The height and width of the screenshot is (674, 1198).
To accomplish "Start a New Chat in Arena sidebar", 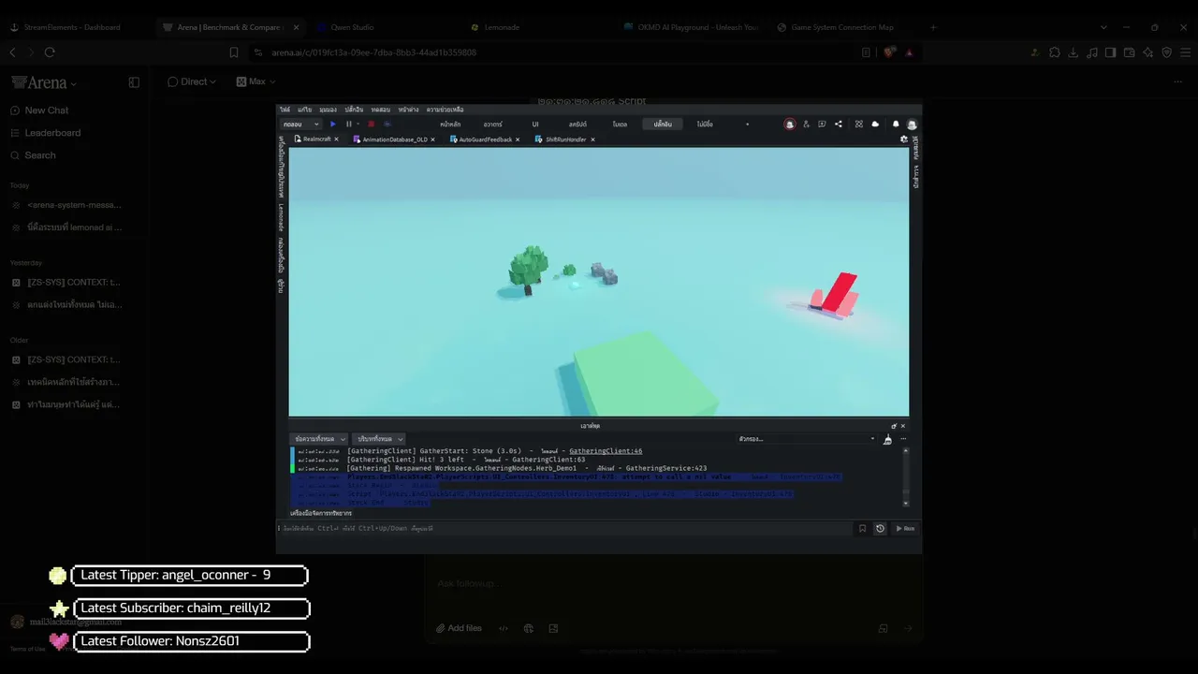I will (39, 110).
